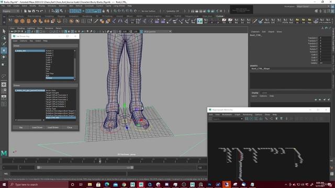Click the move layer up icon in Display panel
The width and height of the screenshot is (335, 188).
pyautogui.click(x=316, y=100)
